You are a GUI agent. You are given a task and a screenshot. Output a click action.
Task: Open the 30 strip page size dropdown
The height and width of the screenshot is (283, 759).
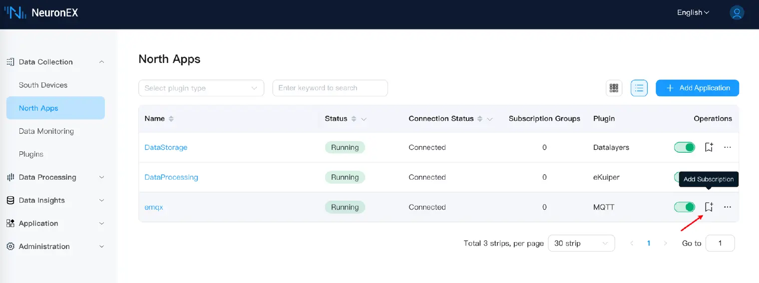(x=581, y=244)
